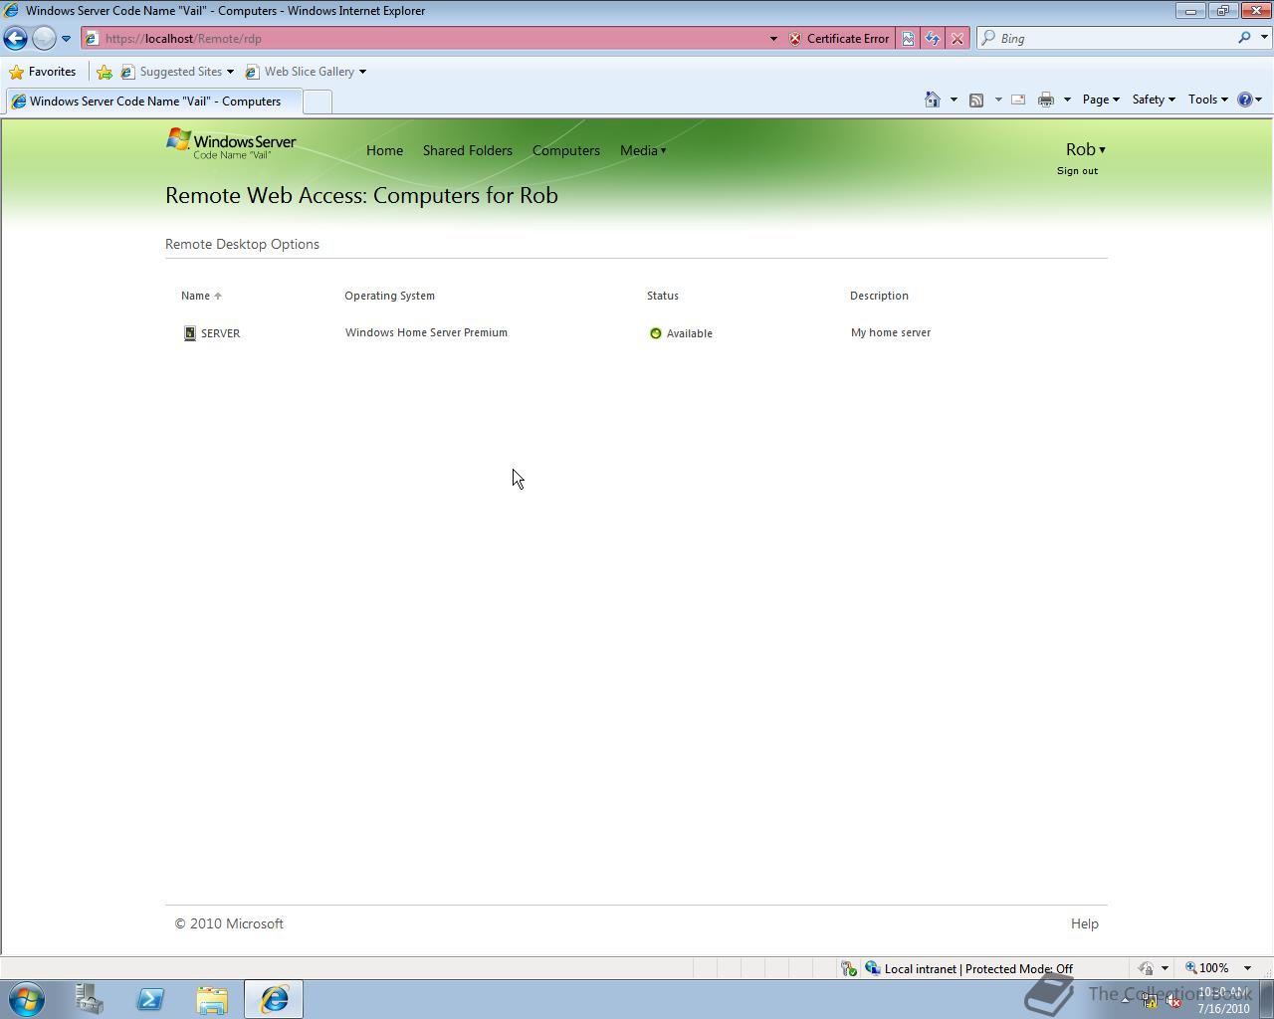Connect to the SERVER computer link
The width and height of the screenshot is (1274, 1019).
(x=220, y=333)
